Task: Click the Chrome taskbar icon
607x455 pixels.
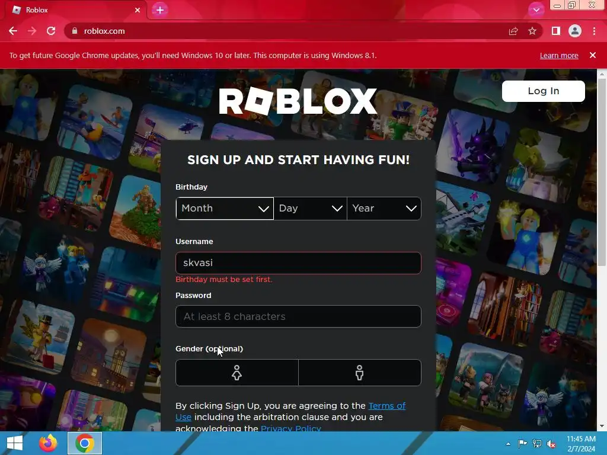Action: 85,443
